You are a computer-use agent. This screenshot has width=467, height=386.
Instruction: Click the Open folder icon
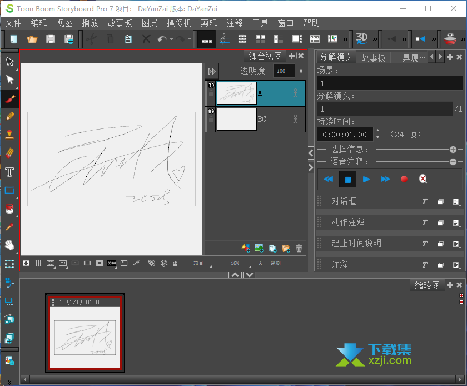(x=32, y=39)
